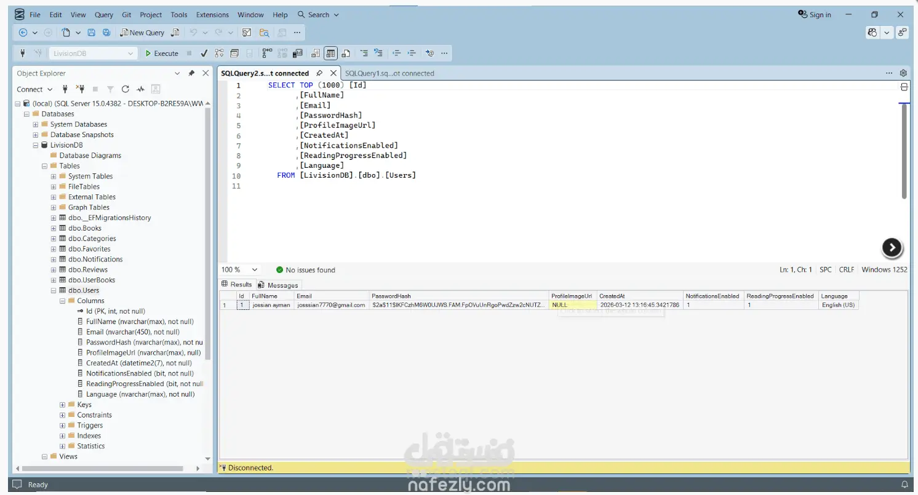Navigate backward with the back arrow icon

pos(23,33)
